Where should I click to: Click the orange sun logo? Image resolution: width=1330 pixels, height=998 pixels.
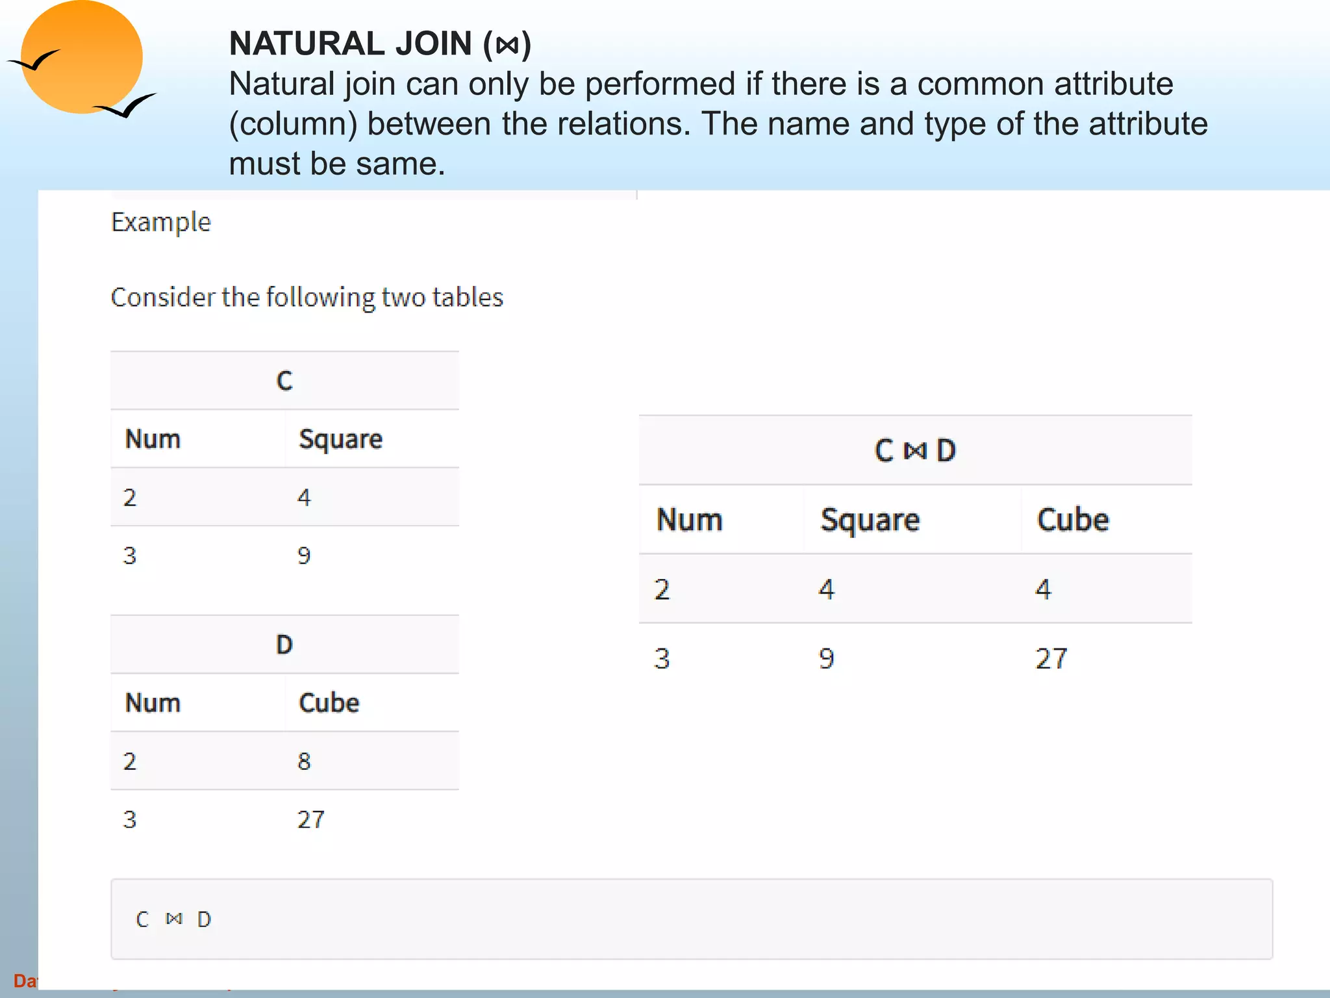tap(82, 57)
